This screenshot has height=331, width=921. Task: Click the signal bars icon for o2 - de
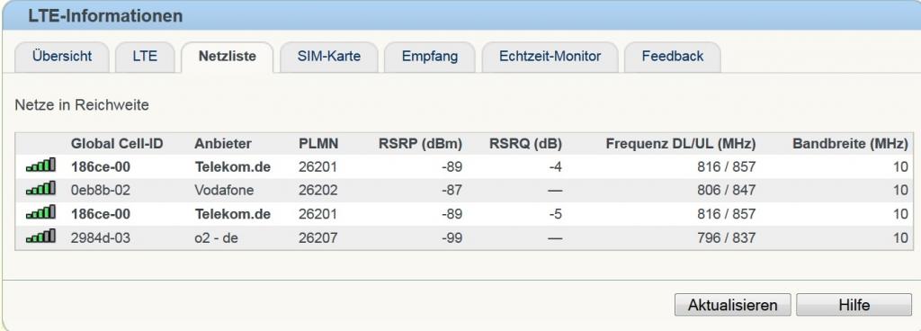click(40, 236)
